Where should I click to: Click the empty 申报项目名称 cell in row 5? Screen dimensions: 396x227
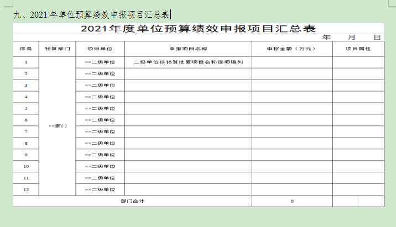pos(188,108)
